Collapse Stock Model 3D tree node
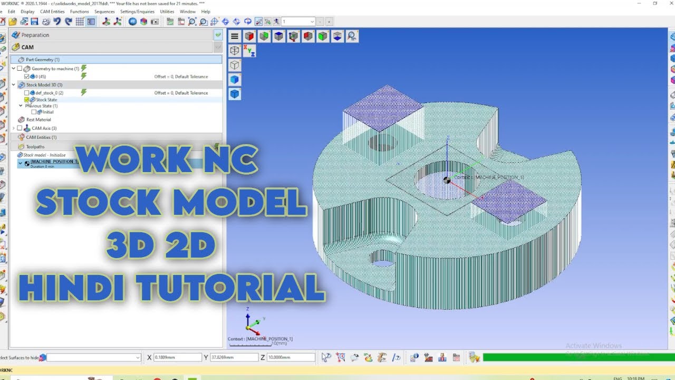675x380 pixels. [x=14, y=84]
